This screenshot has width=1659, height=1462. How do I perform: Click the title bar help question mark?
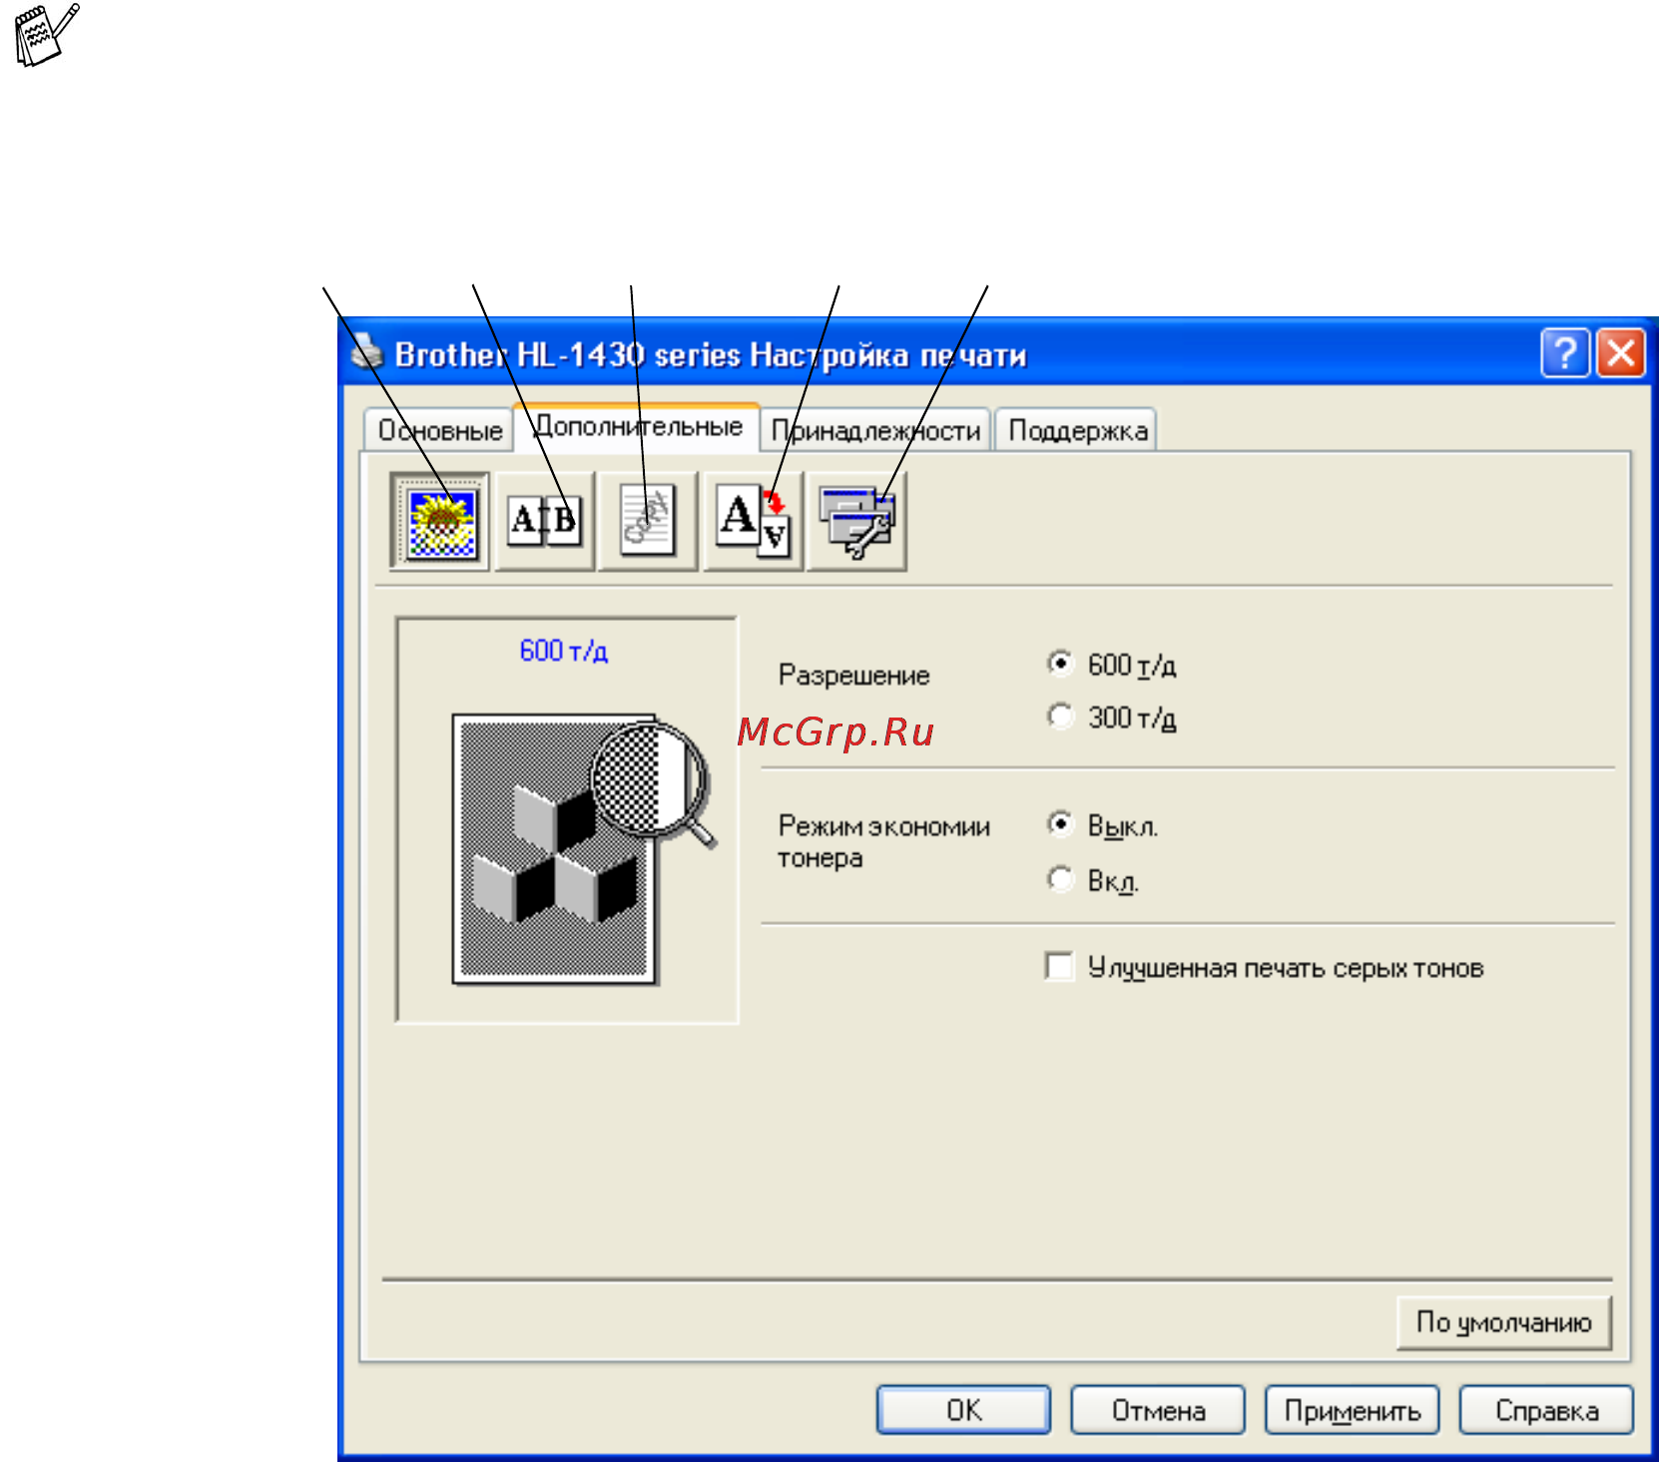point(1565,353)
